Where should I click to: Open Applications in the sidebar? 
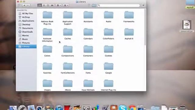27,21
